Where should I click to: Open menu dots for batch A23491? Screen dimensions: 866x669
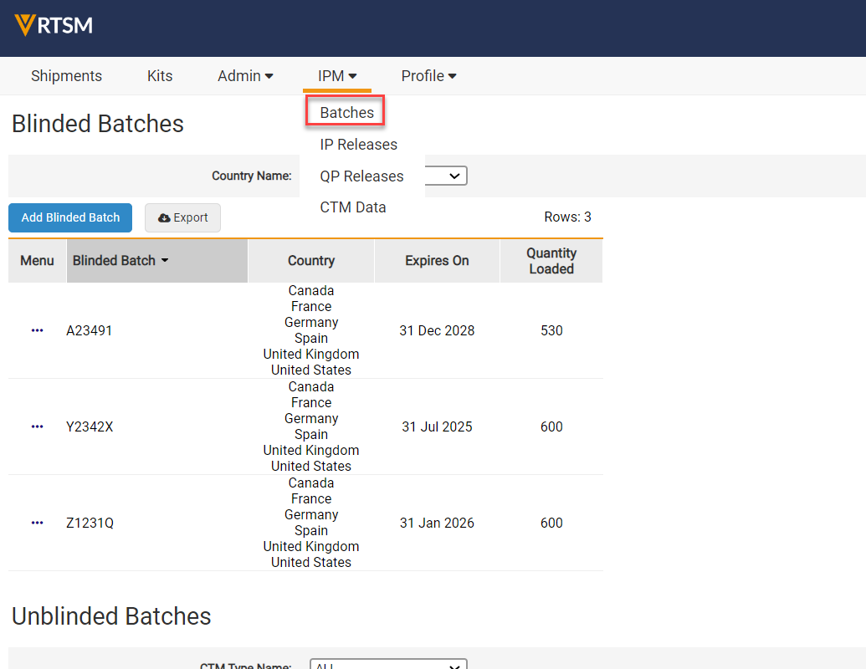click(37, 330)
